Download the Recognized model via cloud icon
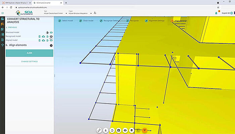 pos(43,36)
